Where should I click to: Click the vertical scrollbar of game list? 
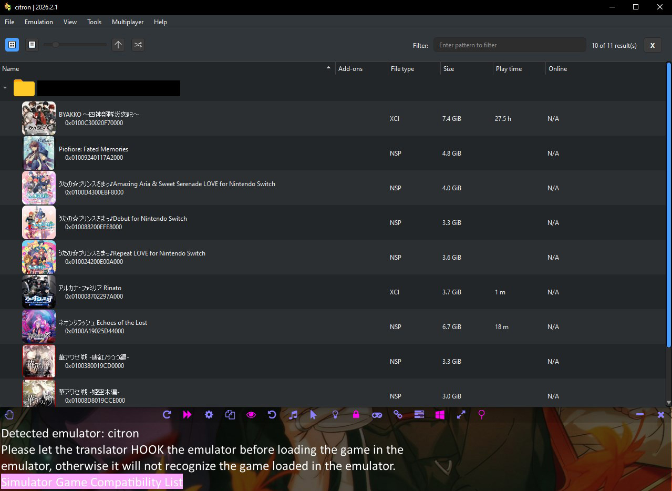tap(669, 205)
